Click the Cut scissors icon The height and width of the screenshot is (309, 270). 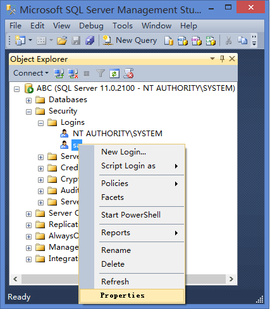[x=228, y=40]
